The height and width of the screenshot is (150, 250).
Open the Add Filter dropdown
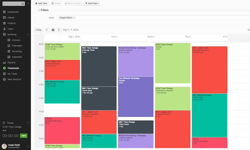(x=92, y=3)
